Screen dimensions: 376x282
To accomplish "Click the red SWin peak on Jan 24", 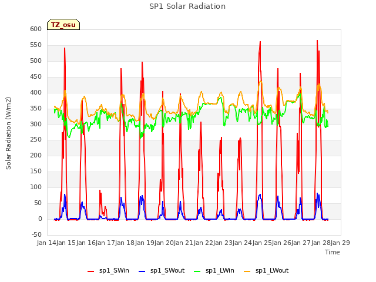I will [x=260, y=42].
